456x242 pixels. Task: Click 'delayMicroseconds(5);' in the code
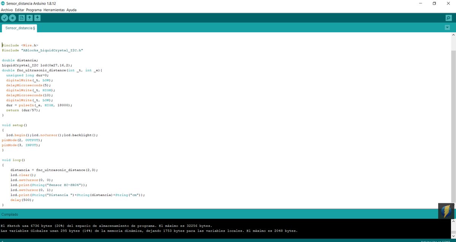click(29, 85)
